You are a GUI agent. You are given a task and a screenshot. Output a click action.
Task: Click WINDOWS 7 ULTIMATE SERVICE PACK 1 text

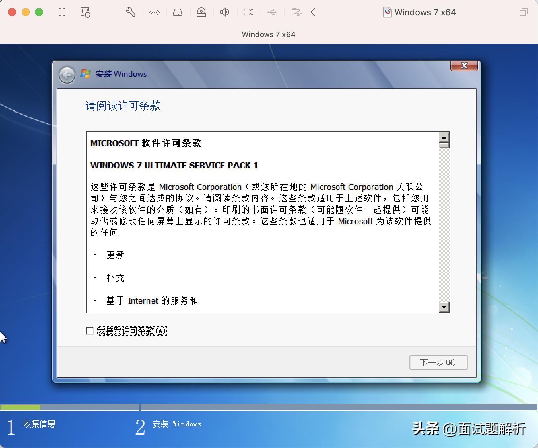point(174,165)
